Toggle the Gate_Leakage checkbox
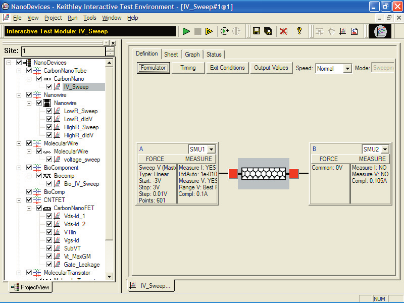The image size is (404, 303). [x=49, y=265]
